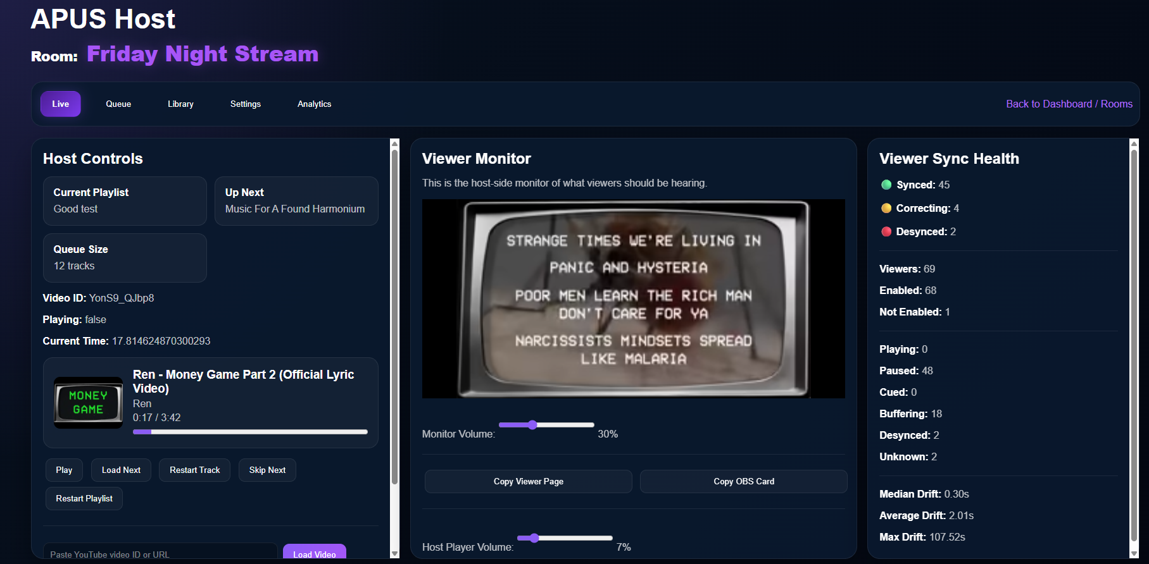Click the 'Average Drift: 2.01s' stat
Screen dimensions: 1149x564
(927, 515)
